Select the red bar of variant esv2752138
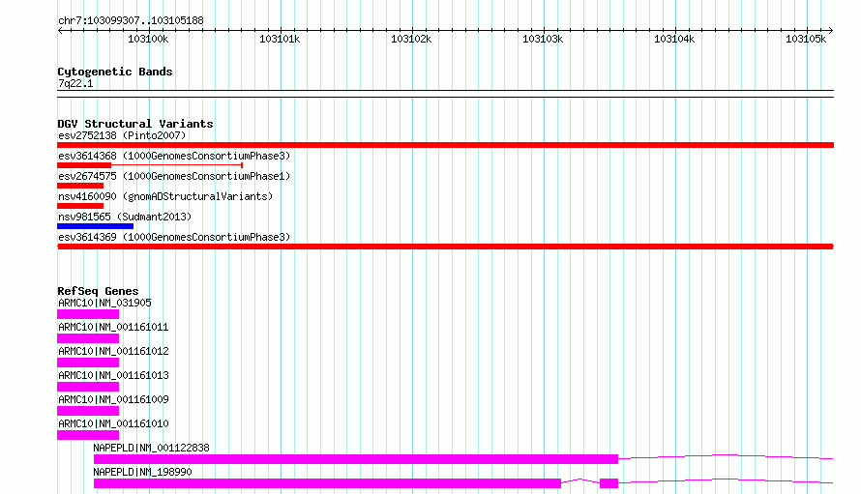 tap(445, 145)
